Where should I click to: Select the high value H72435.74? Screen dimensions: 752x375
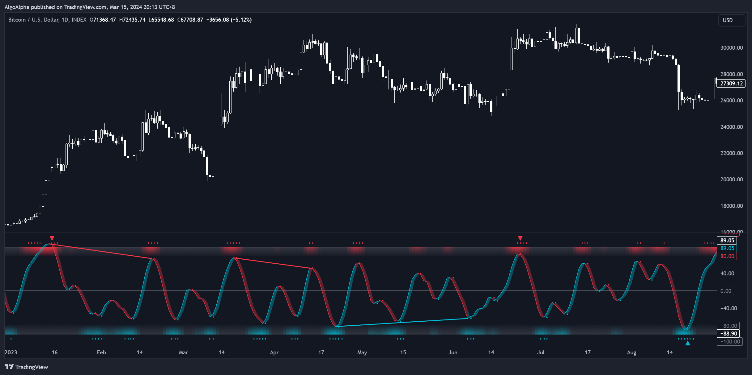click(132, 20)
